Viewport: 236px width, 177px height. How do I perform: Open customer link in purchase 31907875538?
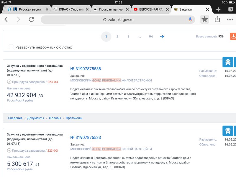[111, 80]
